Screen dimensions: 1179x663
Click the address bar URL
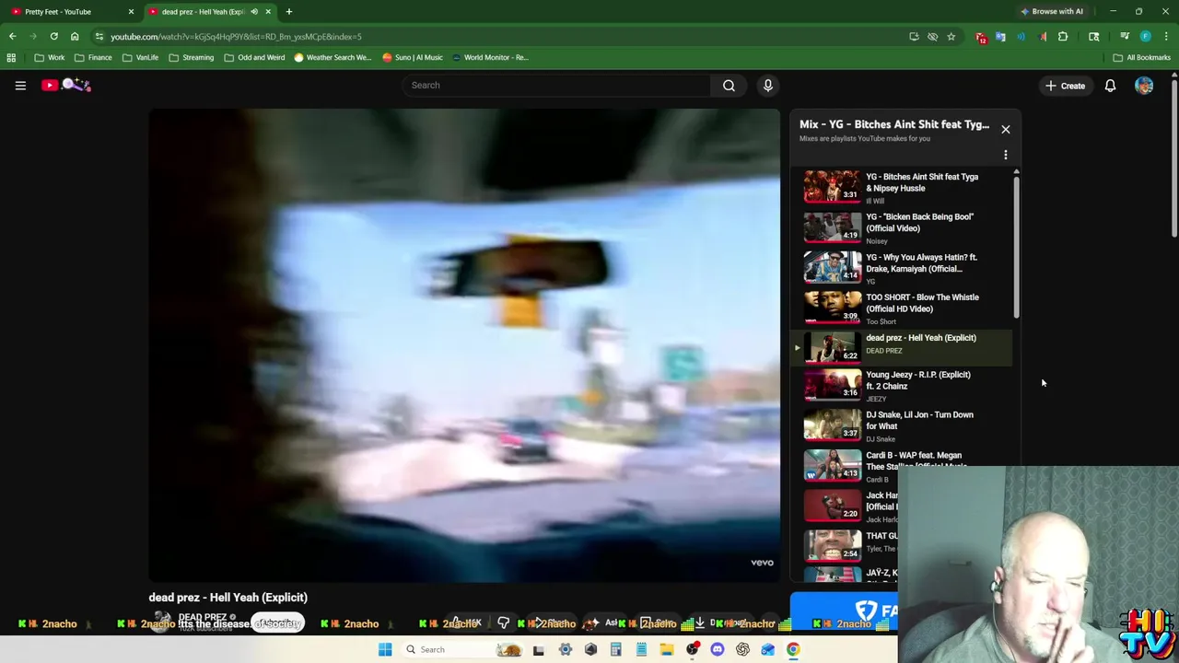click(237, 37)
